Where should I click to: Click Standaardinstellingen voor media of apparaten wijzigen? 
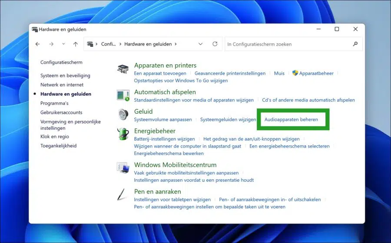pyautogui.click(x=194, y=100)
